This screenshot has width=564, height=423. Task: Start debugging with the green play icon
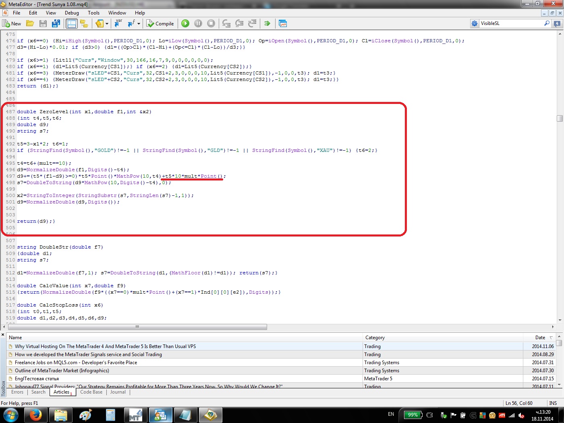pos(185,23)
